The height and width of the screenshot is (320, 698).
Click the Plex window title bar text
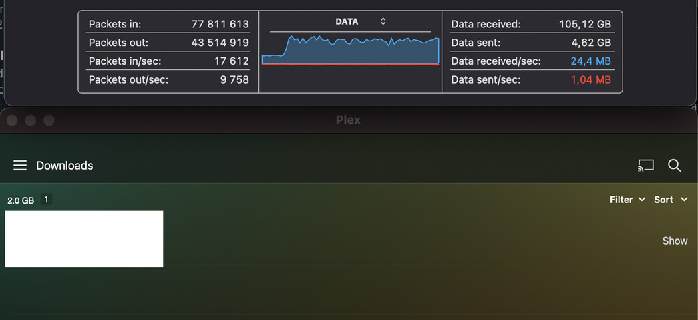pyautogui.click(x=348, y=120)
